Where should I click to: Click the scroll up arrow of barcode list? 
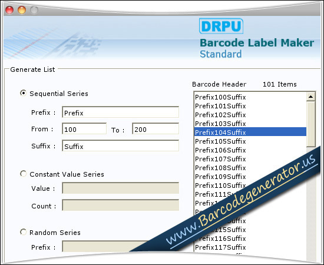point(310,97)
